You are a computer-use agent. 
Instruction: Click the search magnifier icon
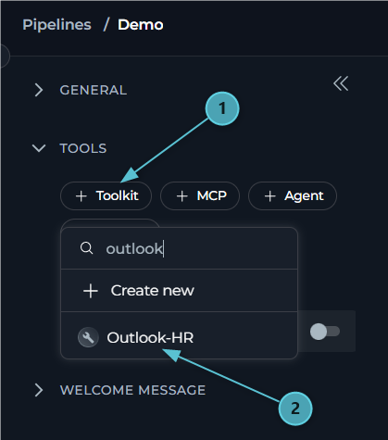[x=86, y=248]
